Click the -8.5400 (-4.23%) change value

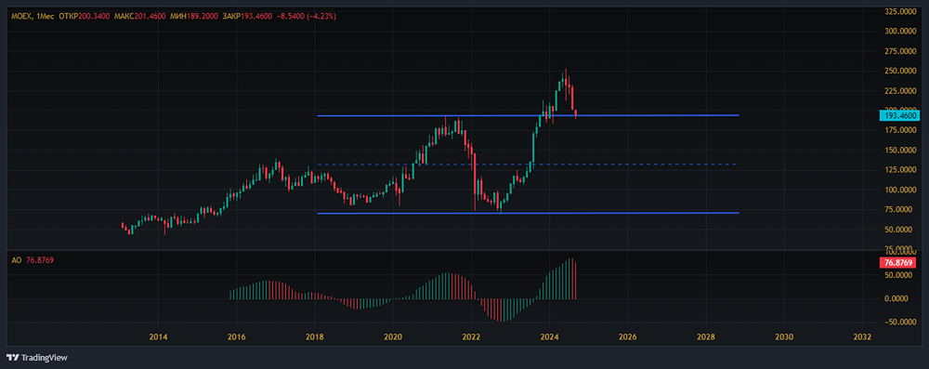[307, 17]
